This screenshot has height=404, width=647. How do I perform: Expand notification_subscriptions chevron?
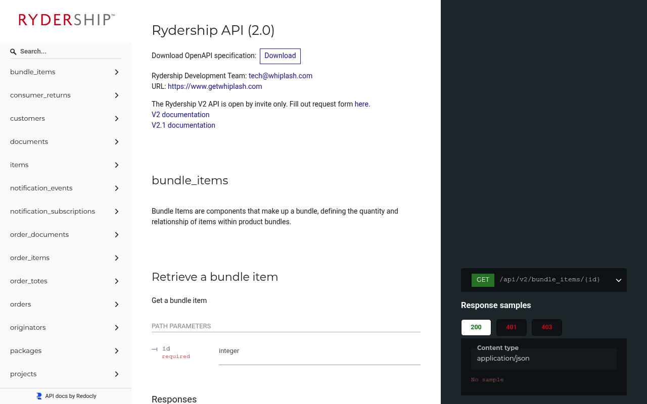[117, 212]
